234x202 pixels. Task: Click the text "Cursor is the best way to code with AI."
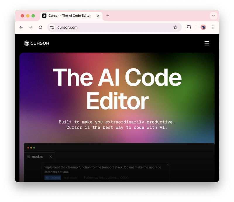tap(117, 128)
